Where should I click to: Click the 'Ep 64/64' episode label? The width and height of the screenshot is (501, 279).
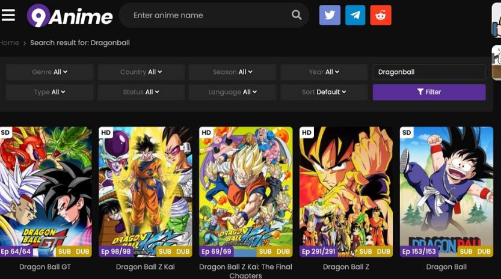[x=16, y=251]
